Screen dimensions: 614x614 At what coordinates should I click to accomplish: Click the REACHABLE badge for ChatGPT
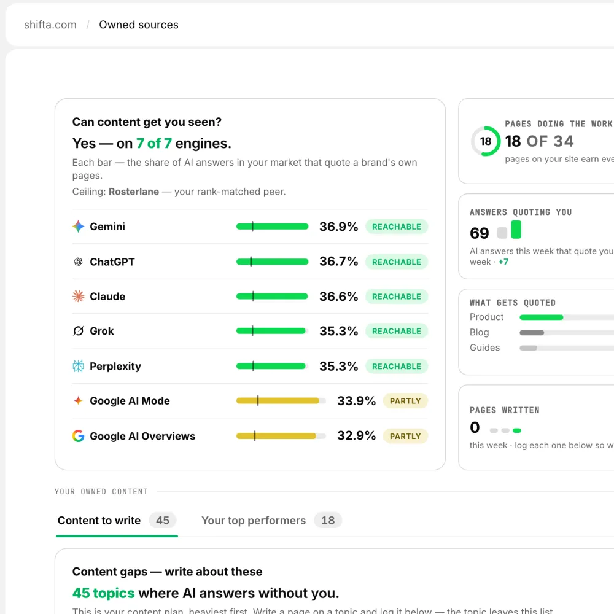(x=397, y=262)
